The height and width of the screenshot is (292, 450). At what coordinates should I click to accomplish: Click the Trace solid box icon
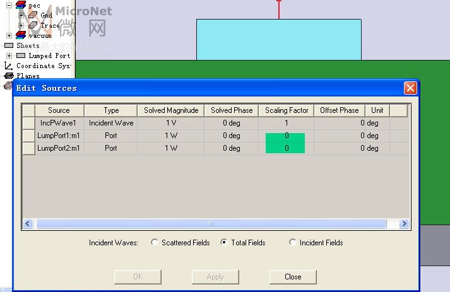pyautogui.click(x=32, y=25)
